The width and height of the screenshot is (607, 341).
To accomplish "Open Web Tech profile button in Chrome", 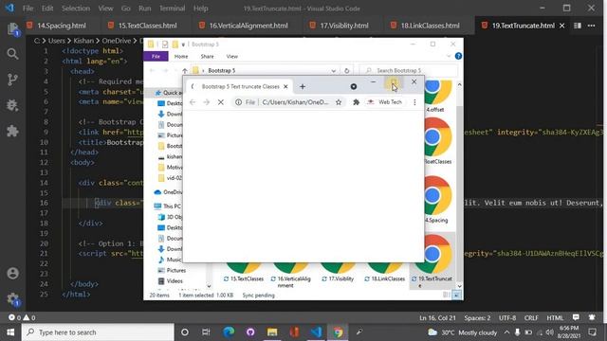I will 385,102.
